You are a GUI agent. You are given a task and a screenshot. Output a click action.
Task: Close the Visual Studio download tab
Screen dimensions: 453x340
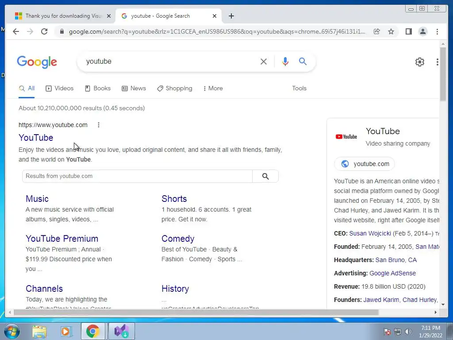(109, 16)
